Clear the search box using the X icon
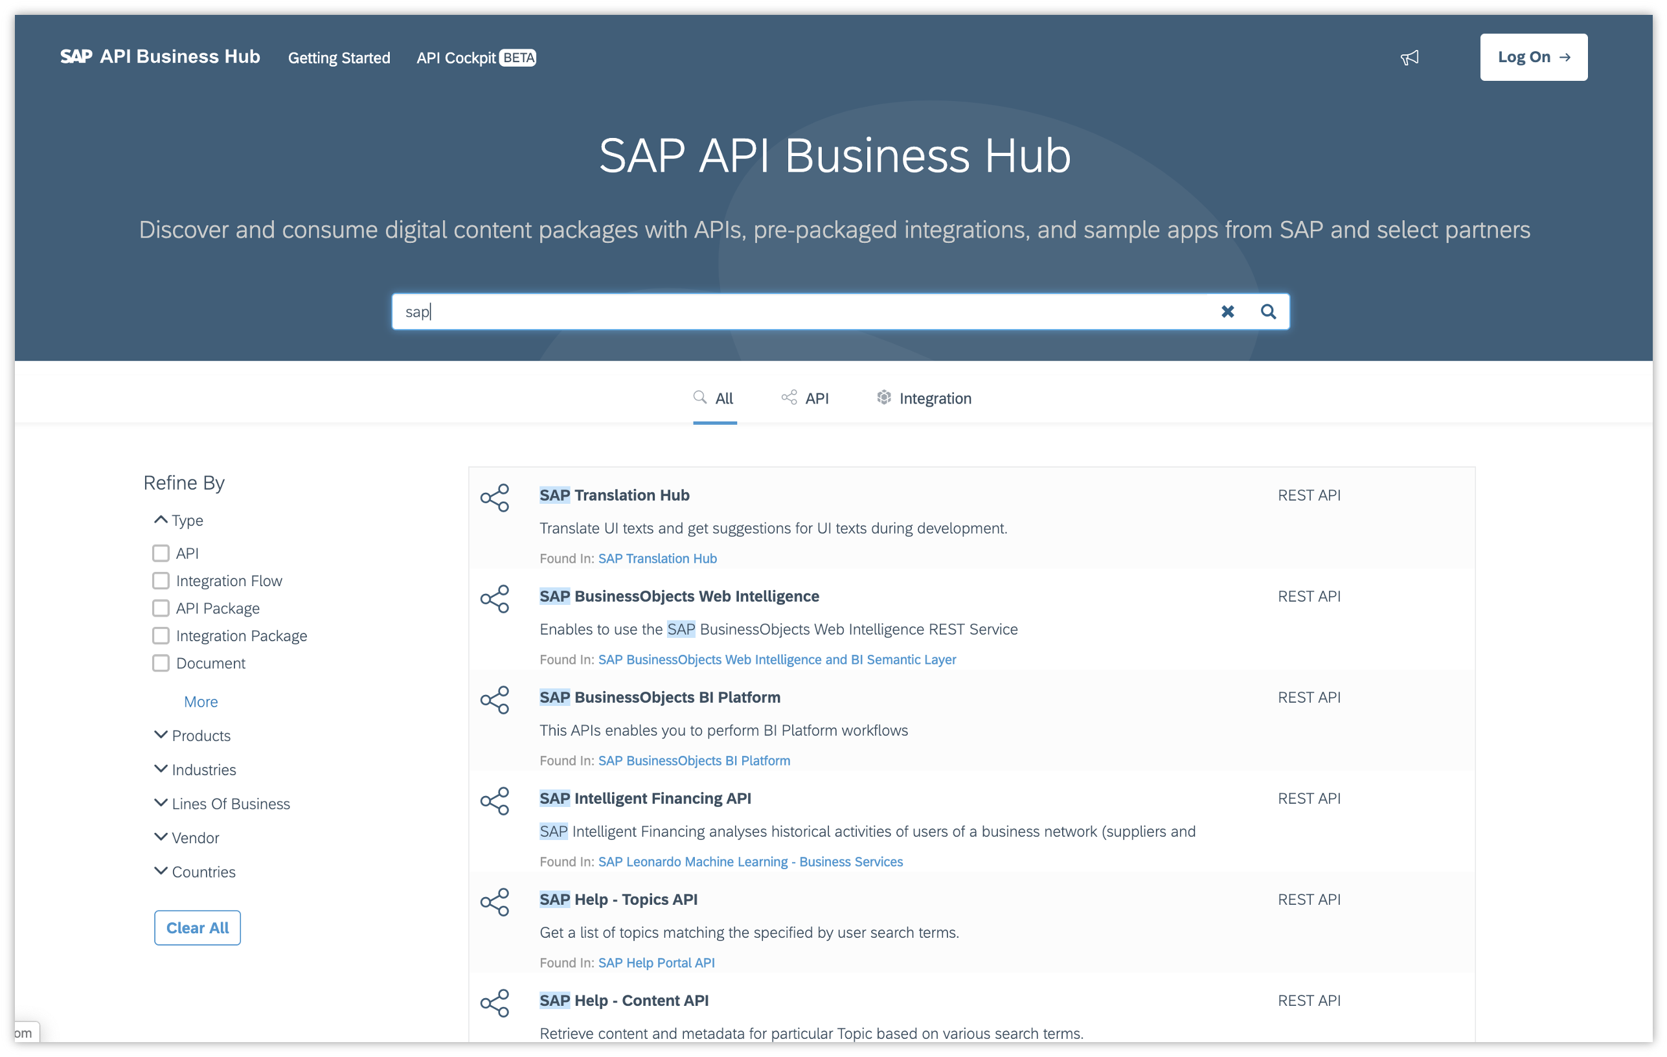The height and width of the screenshot is (1057, 1667). tap(1228, 312)
